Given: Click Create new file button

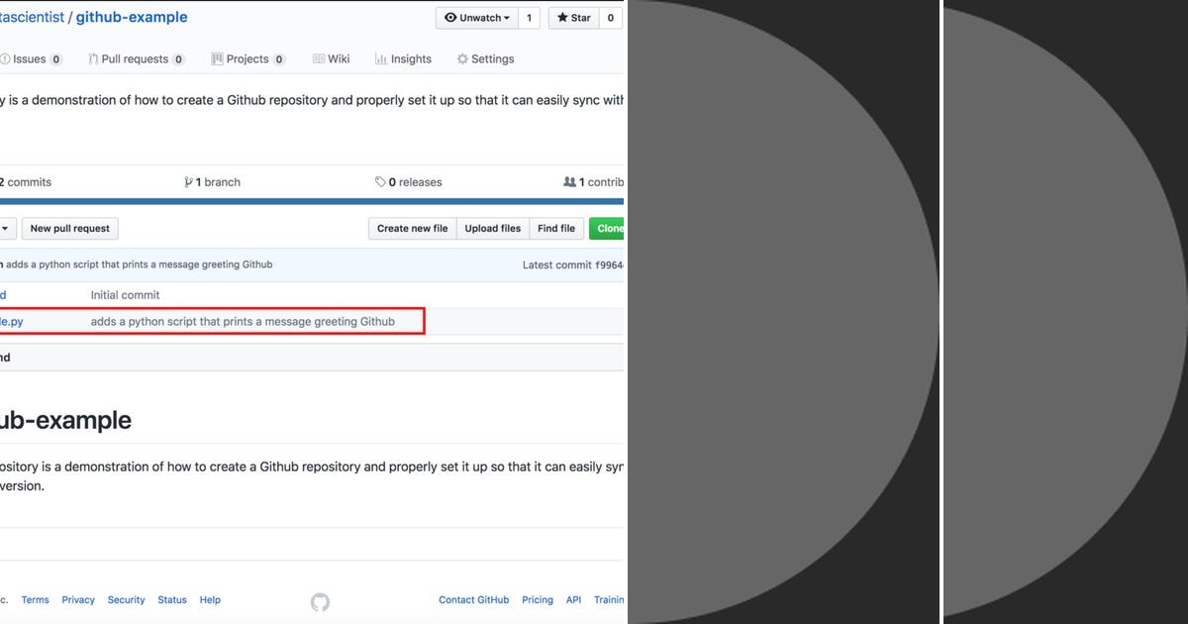Looking at the screenshot, I should [x=412, y=229].
